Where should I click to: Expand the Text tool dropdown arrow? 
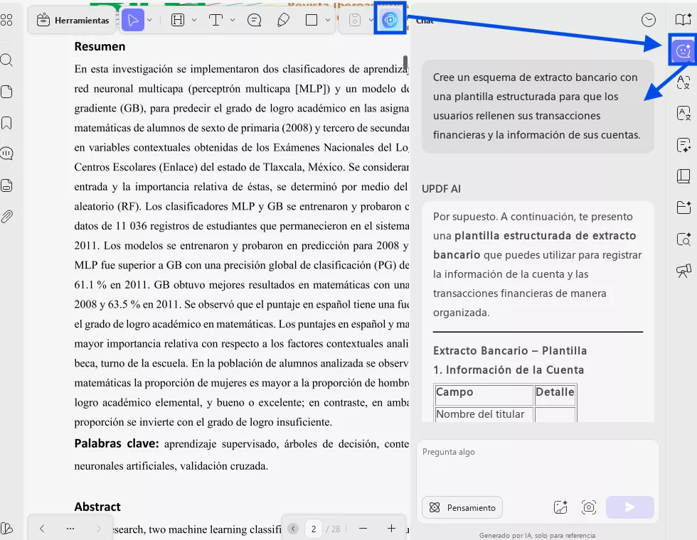pyautogui.click(x=233, y=20)
